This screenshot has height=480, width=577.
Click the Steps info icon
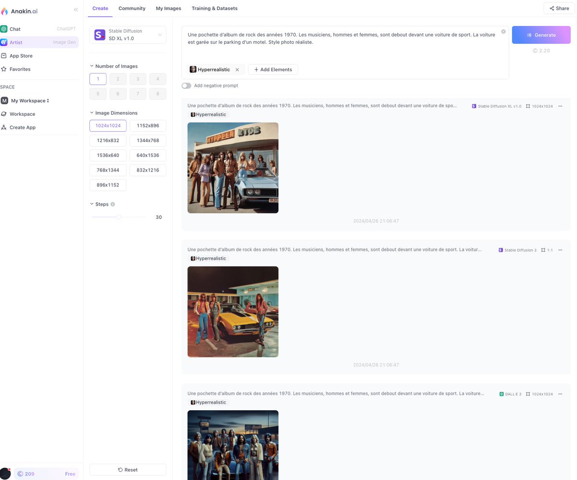click(x=113, y=204)
